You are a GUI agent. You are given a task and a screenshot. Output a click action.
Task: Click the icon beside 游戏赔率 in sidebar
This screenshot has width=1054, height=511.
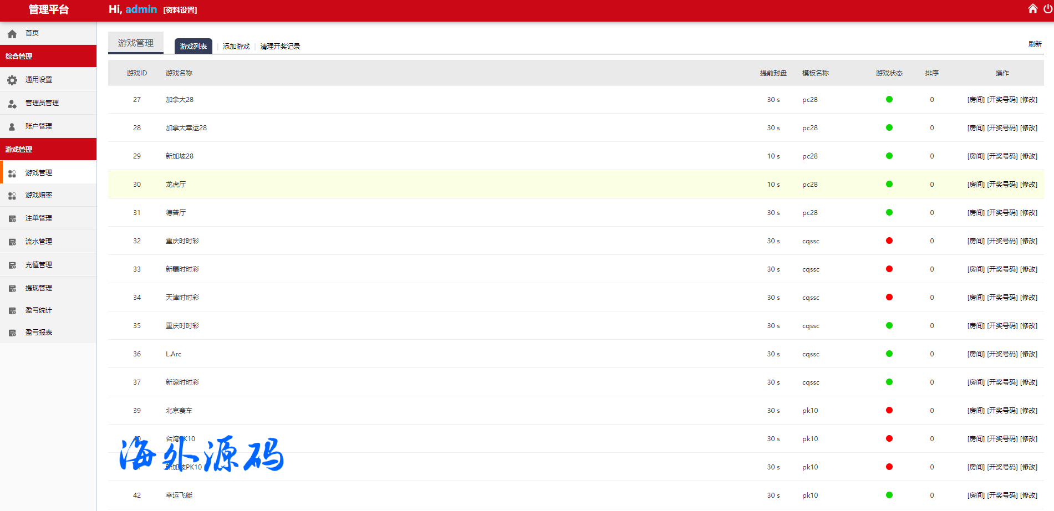coord(12,196)
